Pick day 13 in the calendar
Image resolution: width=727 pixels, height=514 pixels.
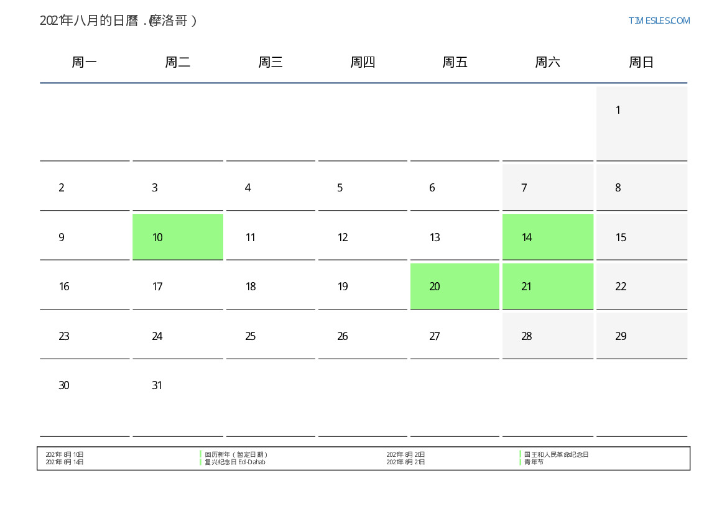pos(455,236)
